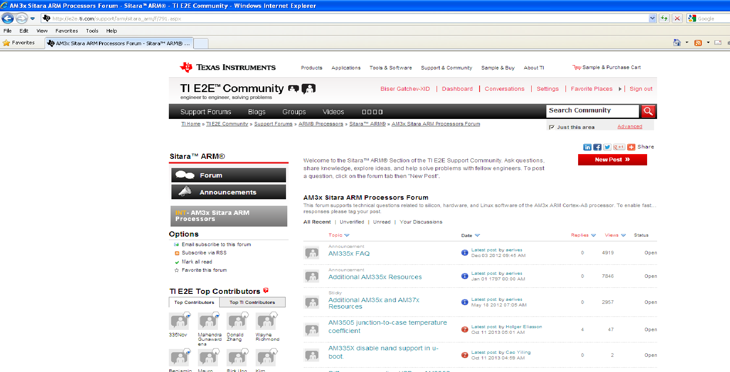Screen dimensions: 730x372
Task: Click the Sign out link
Action: [641, 89]
